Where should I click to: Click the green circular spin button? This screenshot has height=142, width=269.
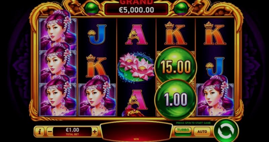(x=226, y=131)
